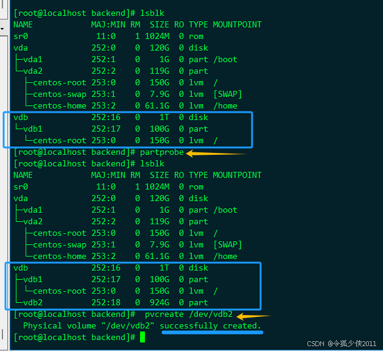Click 'rom' type in the first lsblk output
Viewport: 383px width, 351px height.
[196, 37]
